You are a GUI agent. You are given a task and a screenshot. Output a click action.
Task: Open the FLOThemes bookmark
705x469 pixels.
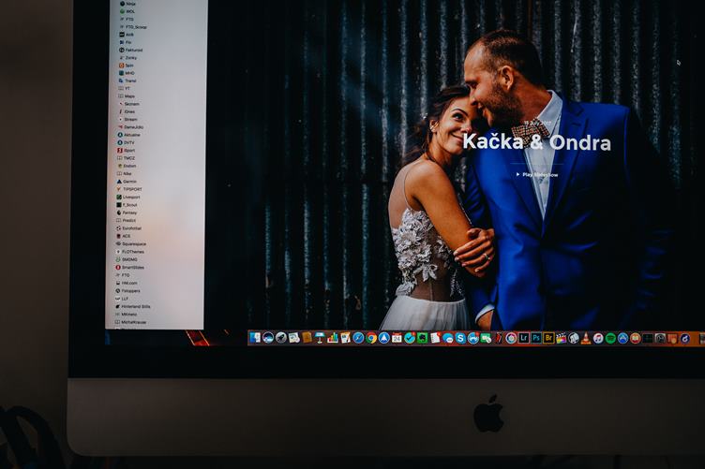133,251
